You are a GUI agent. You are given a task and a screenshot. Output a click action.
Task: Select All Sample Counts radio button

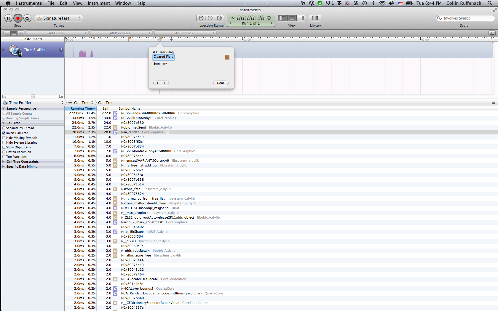[x=4, y=113]
